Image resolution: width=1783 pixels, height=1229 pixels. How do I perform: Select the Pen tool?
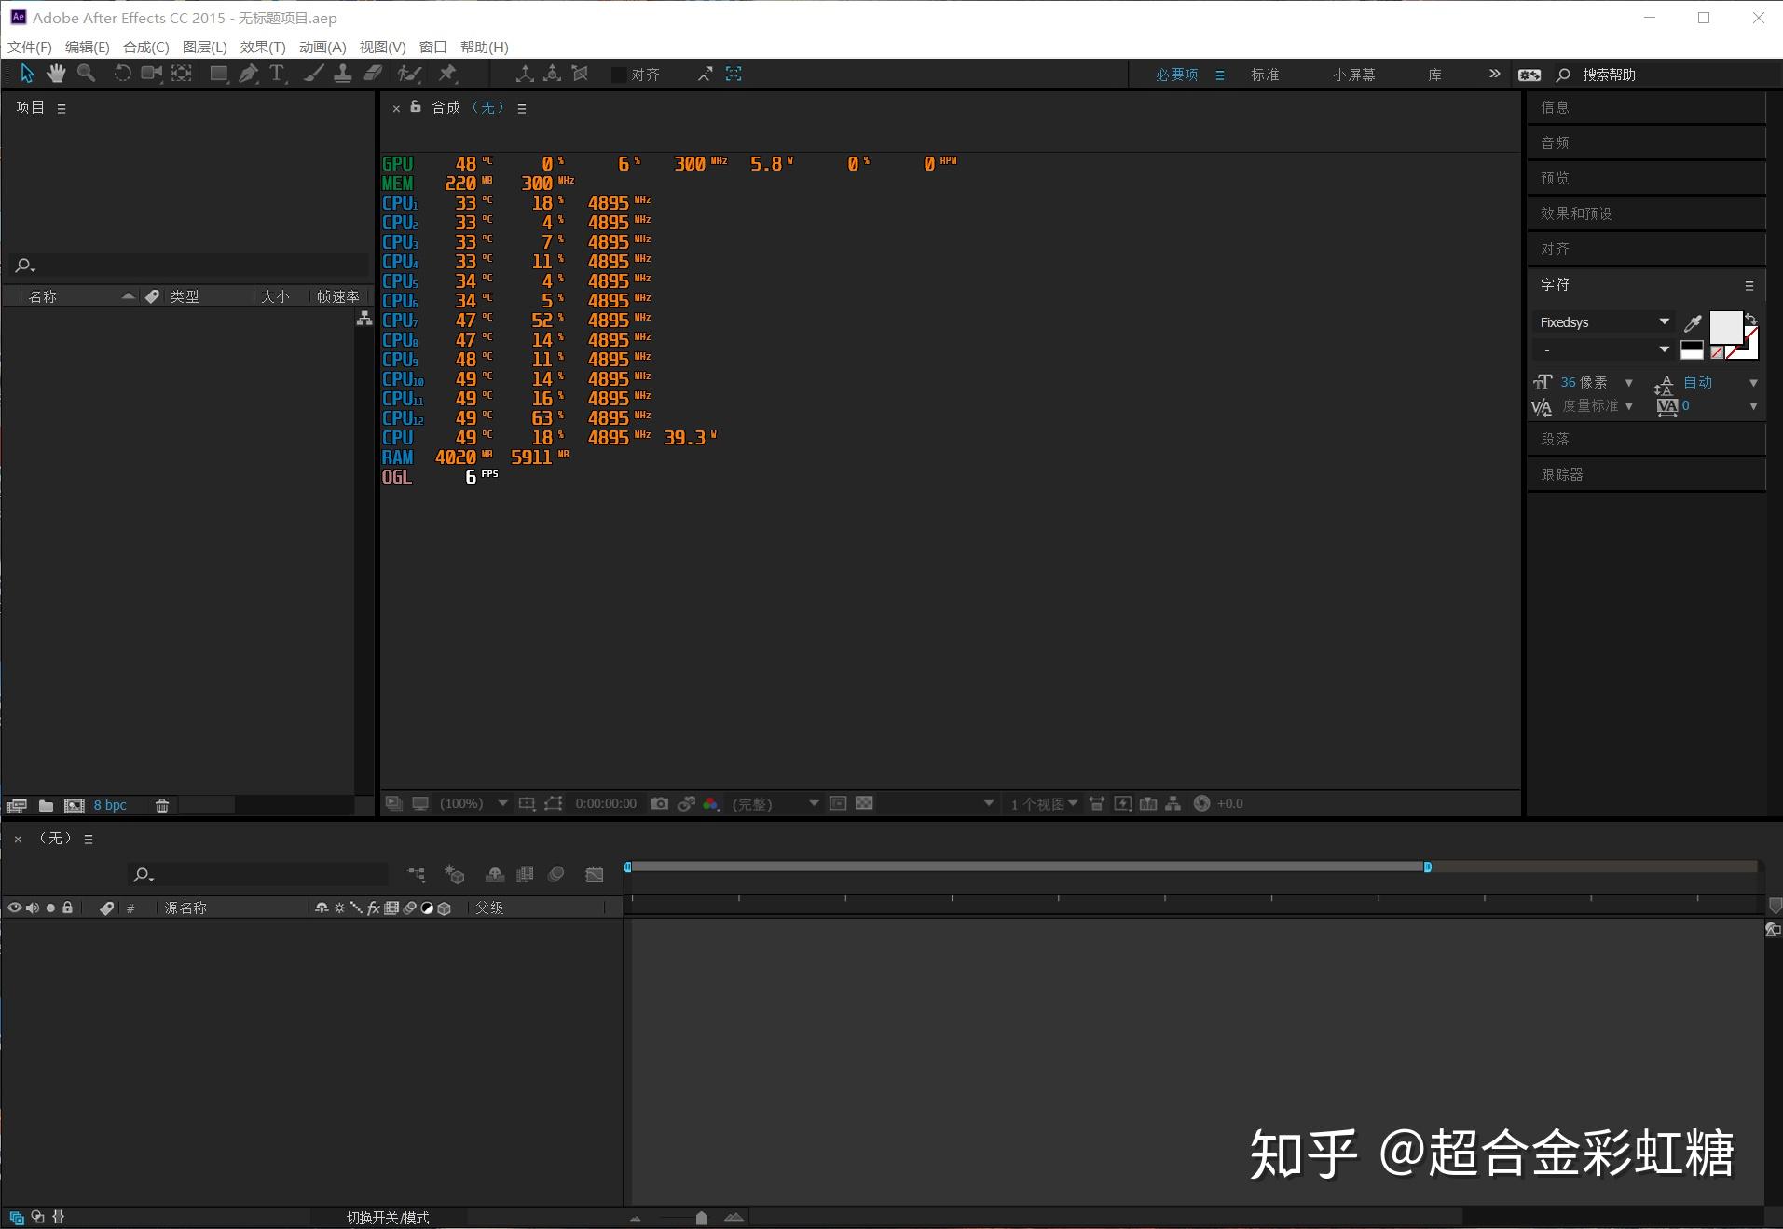click(249, 74)
